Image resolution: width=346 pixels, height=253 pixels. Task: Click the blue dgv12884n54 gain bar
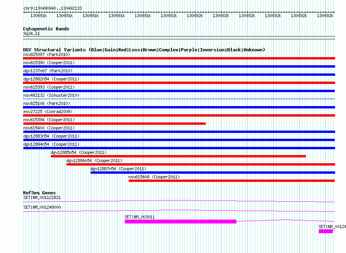[179, 148]
